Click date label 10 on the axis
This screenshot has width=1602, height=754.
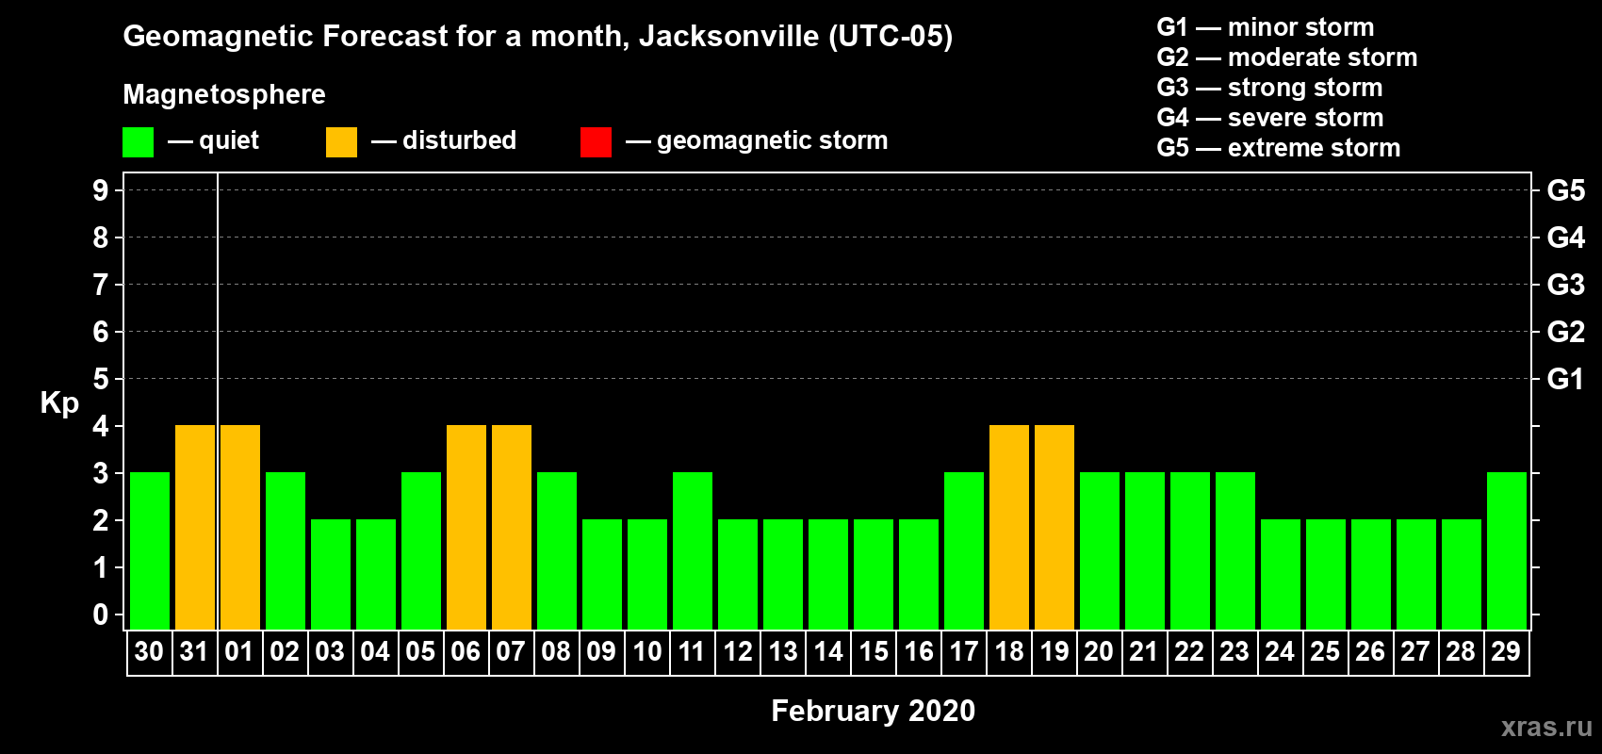[x=646, y=651]
